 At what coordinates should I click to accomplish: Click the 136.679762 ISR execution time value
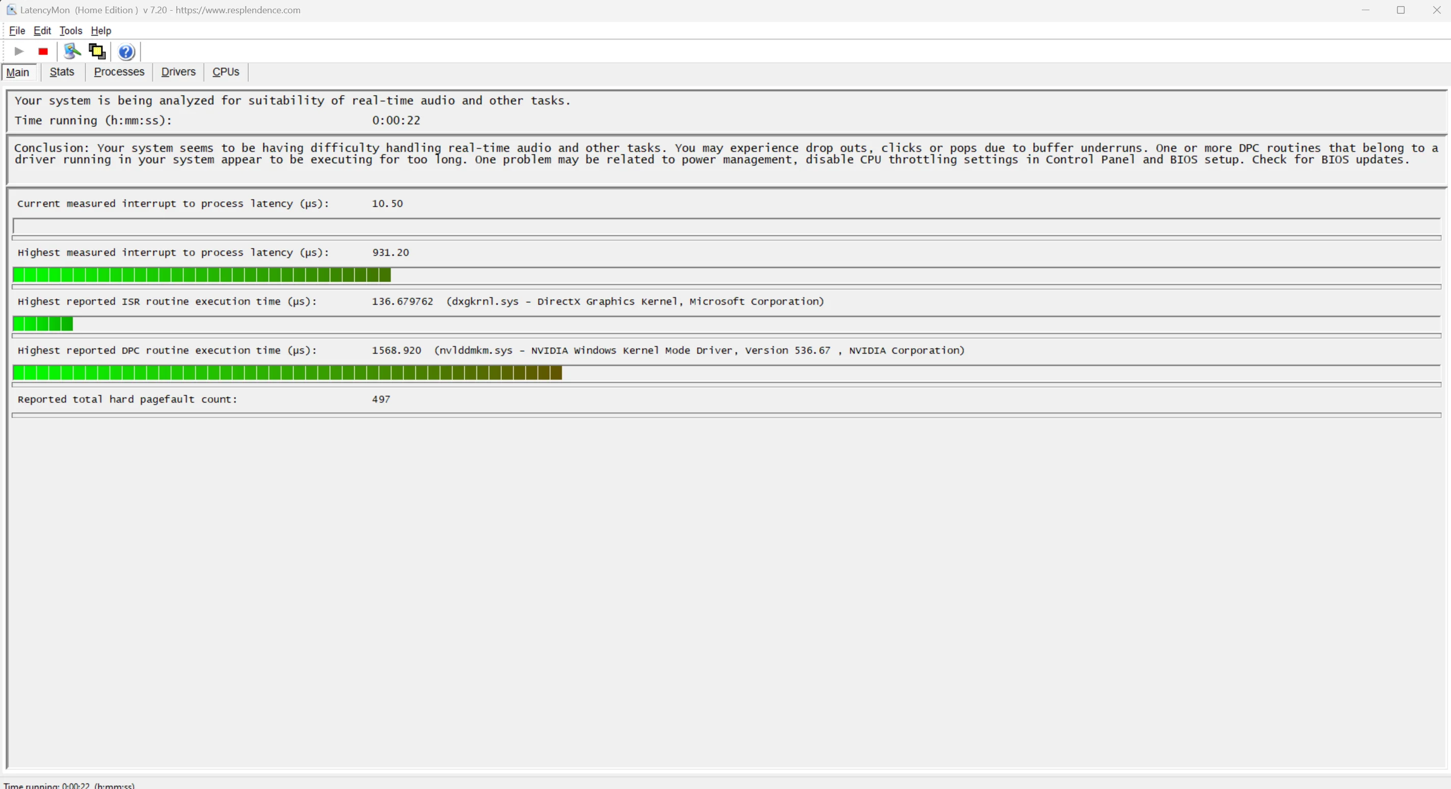[402, 302]
